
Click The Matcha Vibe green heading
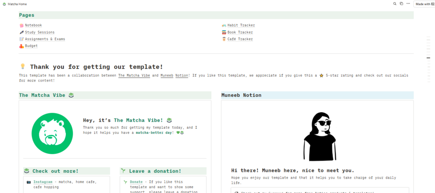pyautogui.click(x=46, y=95)
